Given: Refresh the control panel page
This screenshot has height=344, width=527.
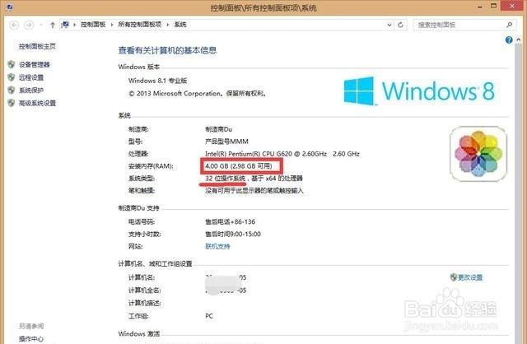Looking at the screenshot, I should click(401, 25).
